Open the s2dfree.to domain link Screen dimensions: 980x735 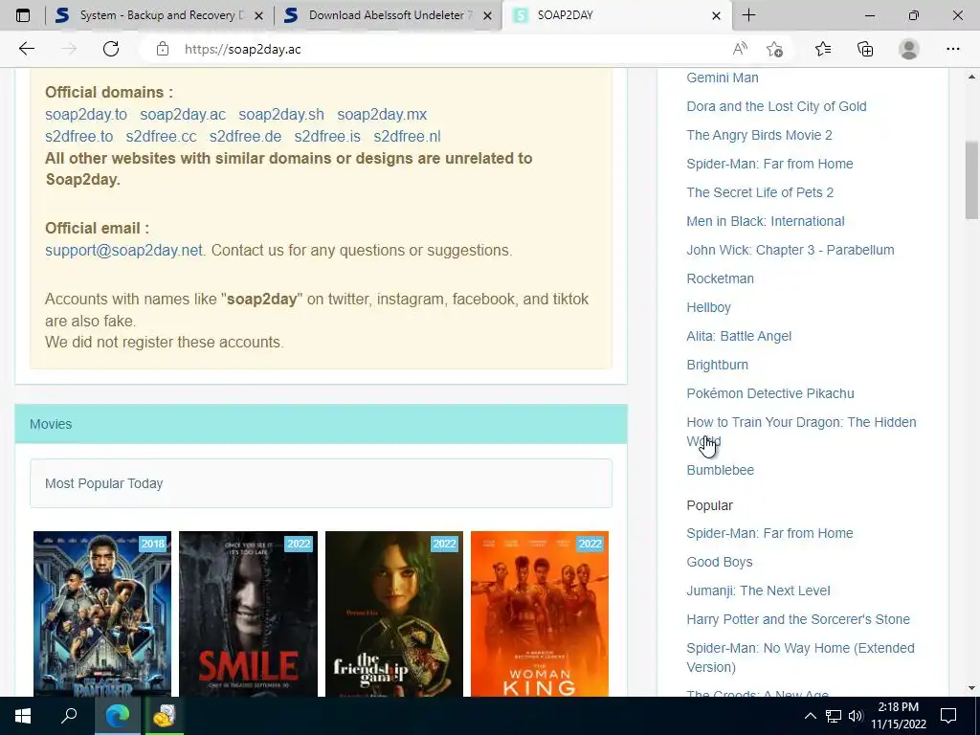(78, 136)
